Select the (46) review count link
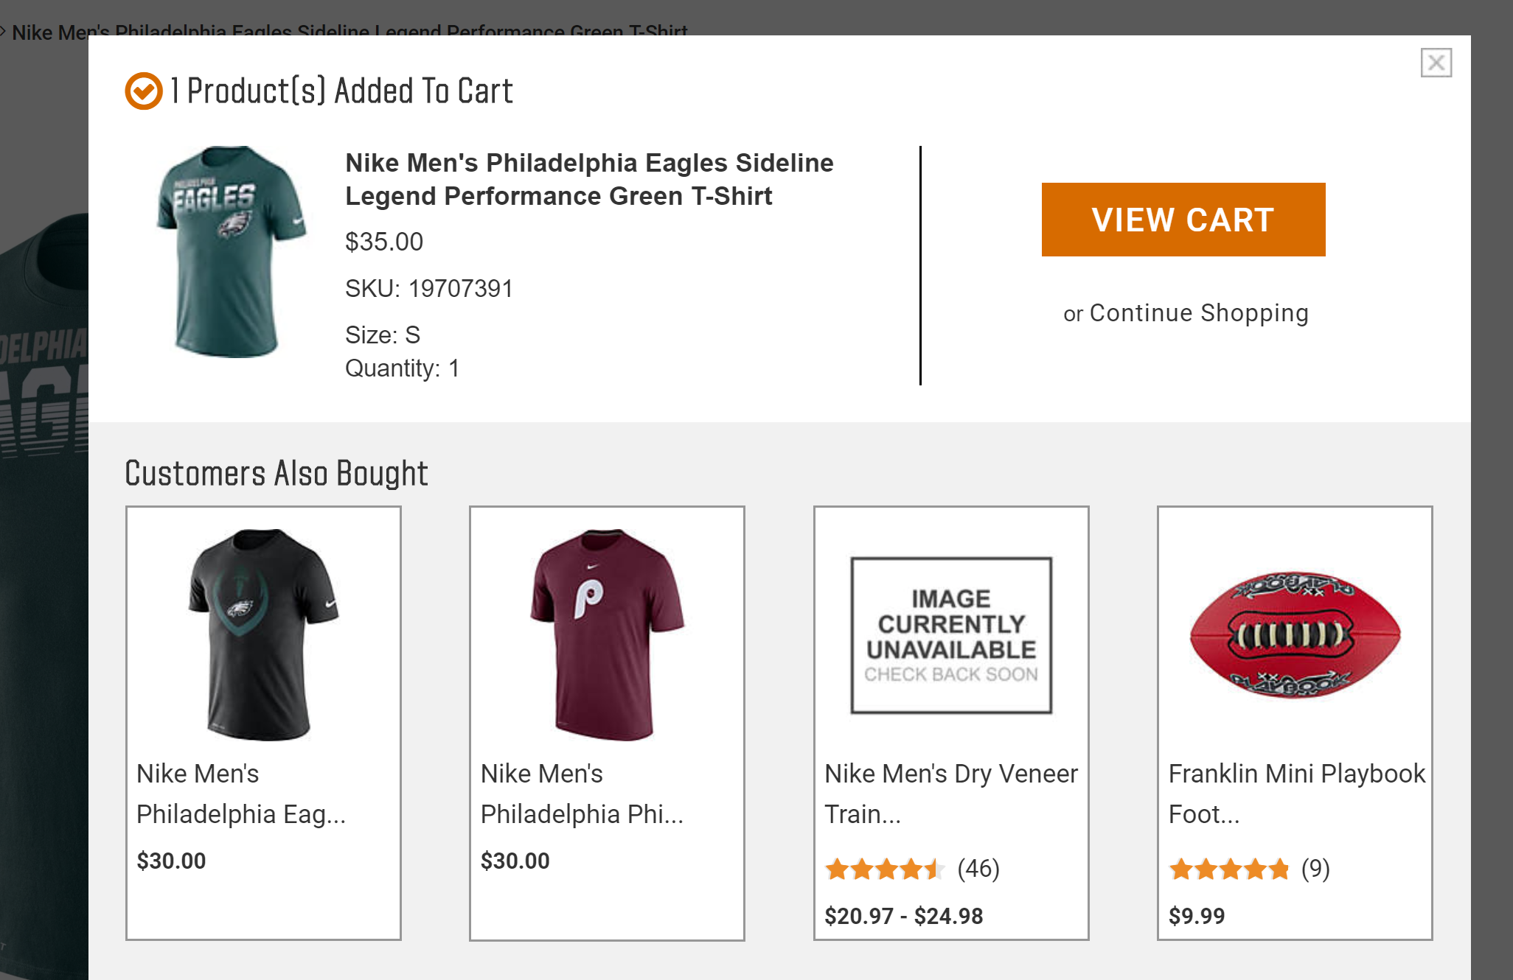This screenshot has height=980, width=1513. point(978,869)
